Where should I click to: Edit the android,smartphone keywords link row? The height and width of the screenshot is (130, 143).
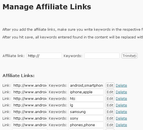tap(110, 86)
